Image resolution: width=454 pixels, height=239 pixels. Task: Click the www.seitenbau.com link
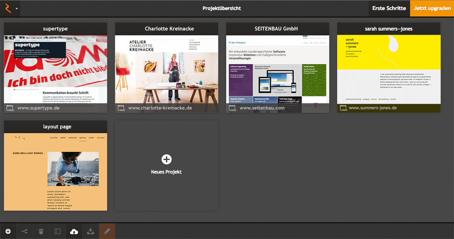pos(262,108)
